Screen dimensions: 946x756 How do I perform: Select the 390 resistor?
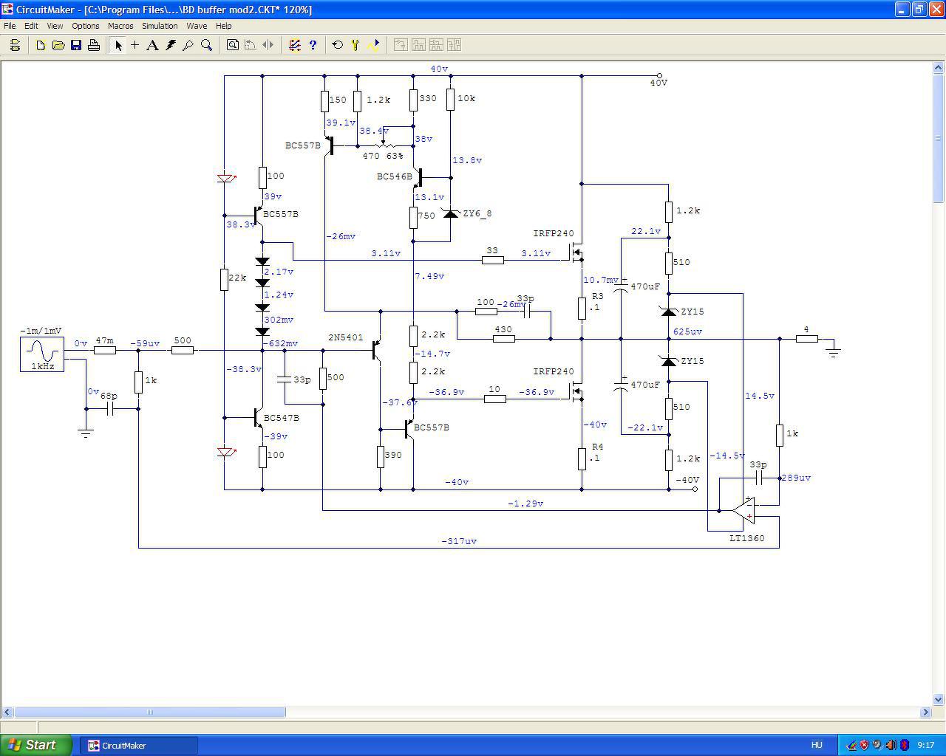381,457
